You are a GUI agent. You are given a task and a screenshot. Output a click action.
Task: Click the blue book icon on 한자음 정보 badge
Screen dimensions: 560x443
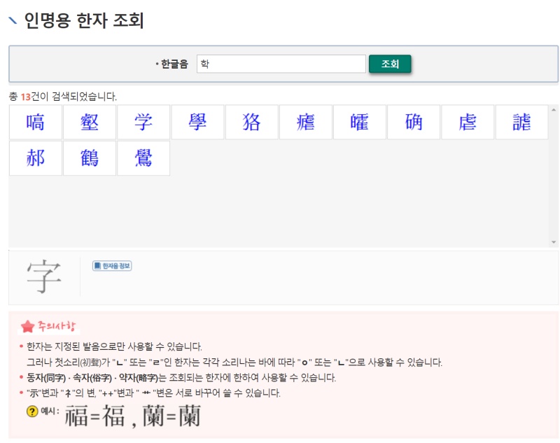97,265
